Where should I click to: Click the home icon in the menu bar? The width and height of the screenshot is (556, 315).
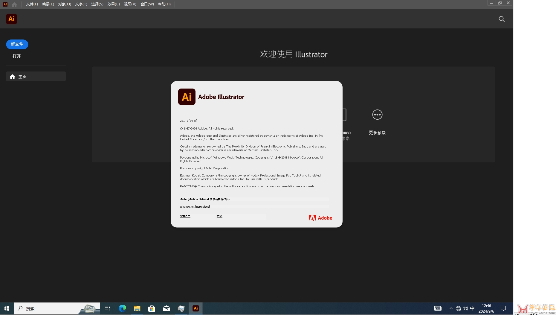pos(14,4)
